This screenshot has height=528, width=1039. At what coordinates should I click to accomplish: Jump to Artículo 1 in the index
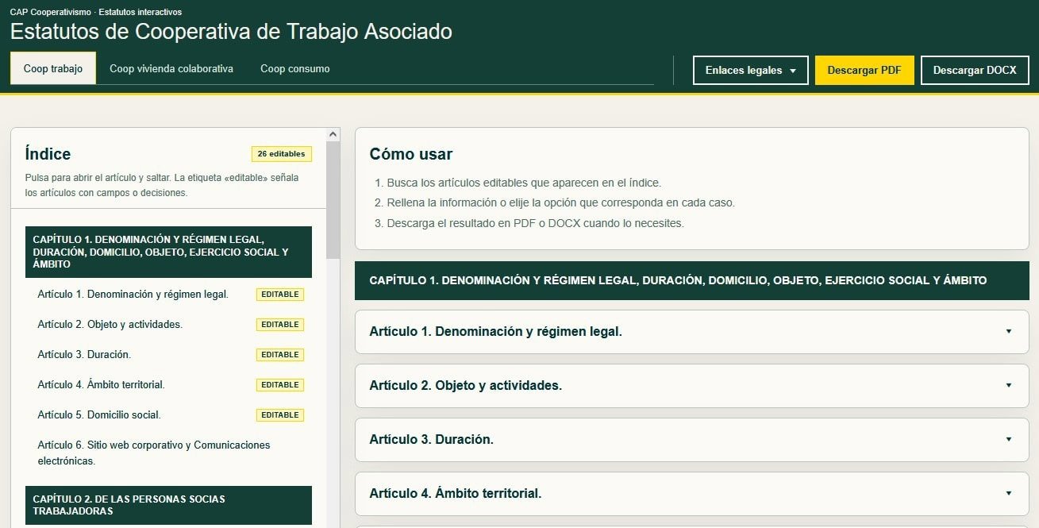tap(133, 294)
